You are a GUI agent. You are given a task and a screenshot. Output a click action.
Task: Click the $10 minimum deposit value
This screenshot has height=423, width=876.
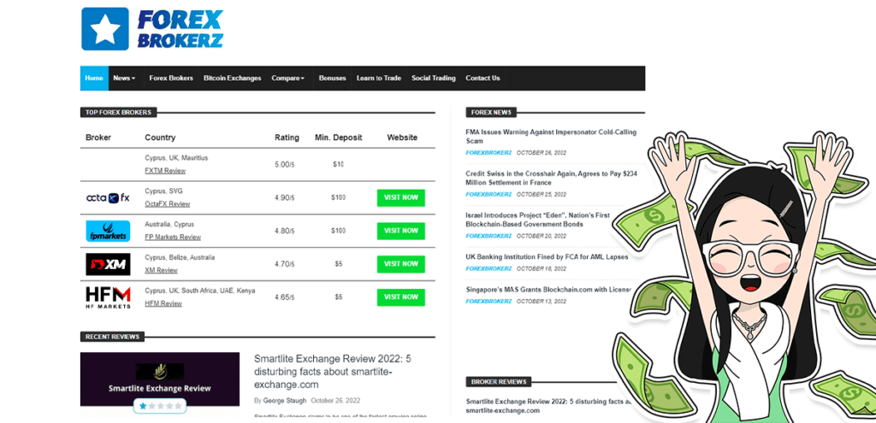pyautogui.click(x=338, y=165)
